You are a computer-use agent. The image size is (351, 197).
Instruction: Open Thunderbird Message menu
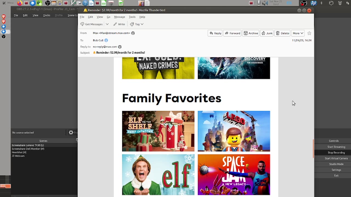tap(120, 17)
